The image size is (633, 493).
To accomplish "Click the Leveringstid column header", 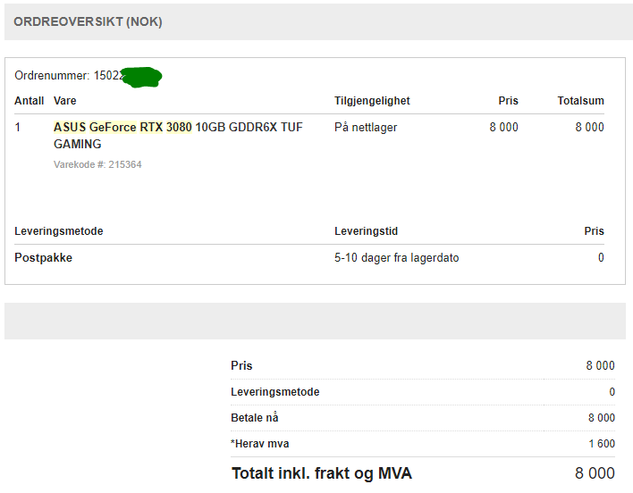I will coord(366,231).
